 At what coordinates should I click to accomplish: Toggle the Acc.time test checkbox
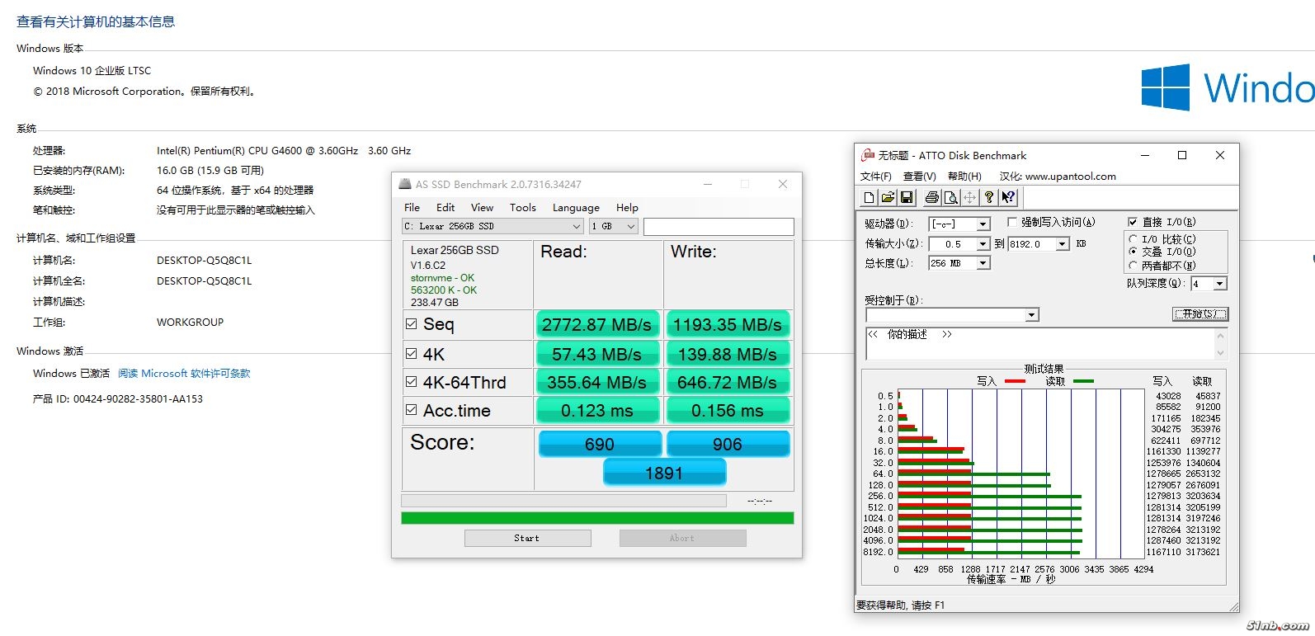click(x=412, y=409)
